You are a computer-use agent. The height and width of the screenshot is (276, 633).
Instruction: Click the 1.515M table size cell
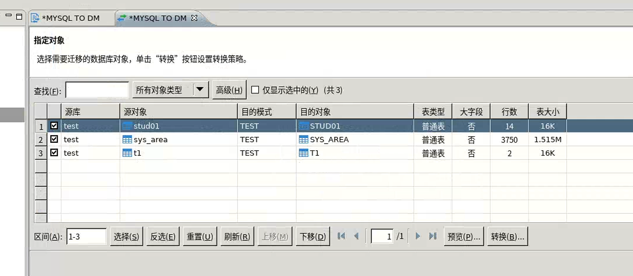click(548, 140)
